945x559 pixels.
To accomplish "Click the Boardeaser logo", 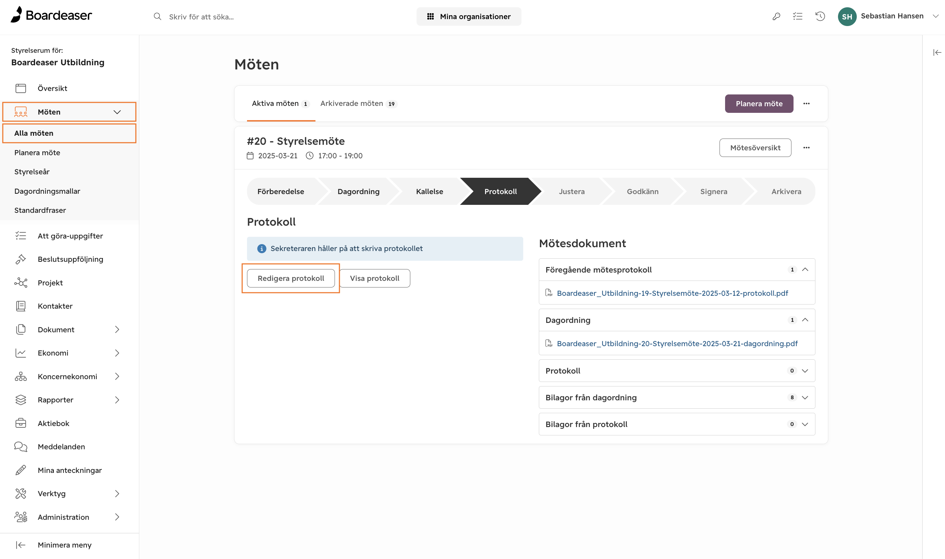I will pyautogui.click(x=51, y=15).
